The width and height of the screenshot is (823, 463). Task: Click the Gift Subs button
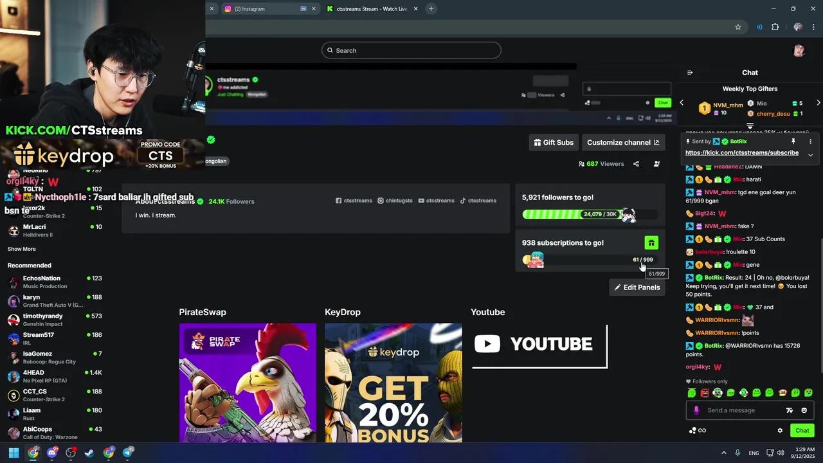554,142
